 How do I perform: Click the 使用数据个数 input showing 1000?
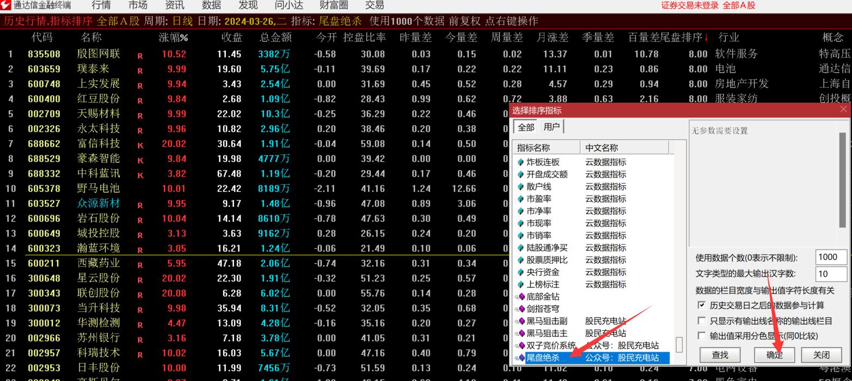pos(830,257)
